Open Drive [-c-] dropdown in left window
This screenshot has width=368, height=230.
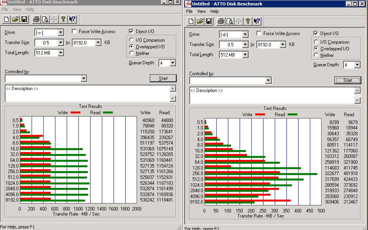[60, 33]
